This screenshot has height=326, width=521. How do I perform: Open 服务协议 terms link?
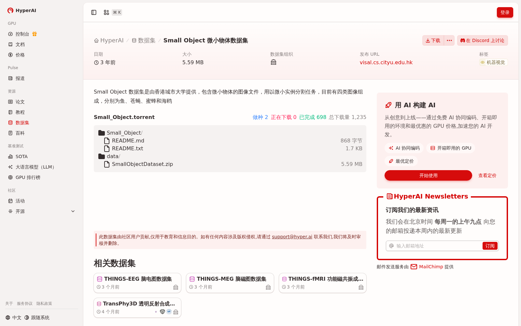point(25,304)
